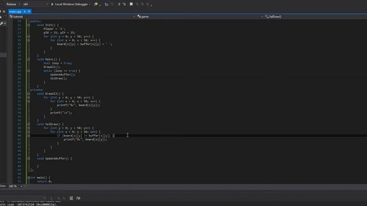The height and width of the screenshot is (206, 367).
Task: Open the game class navigation dropdown
Action: (200, 17)
